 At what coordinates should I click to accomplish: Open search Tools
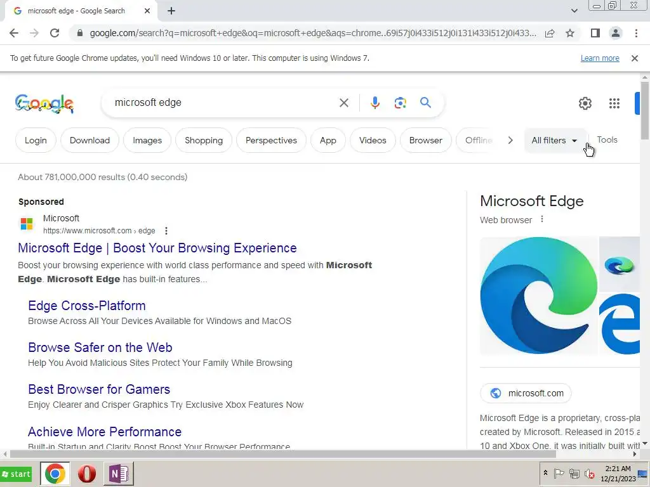pyautogui.click(x=607, y=140)
